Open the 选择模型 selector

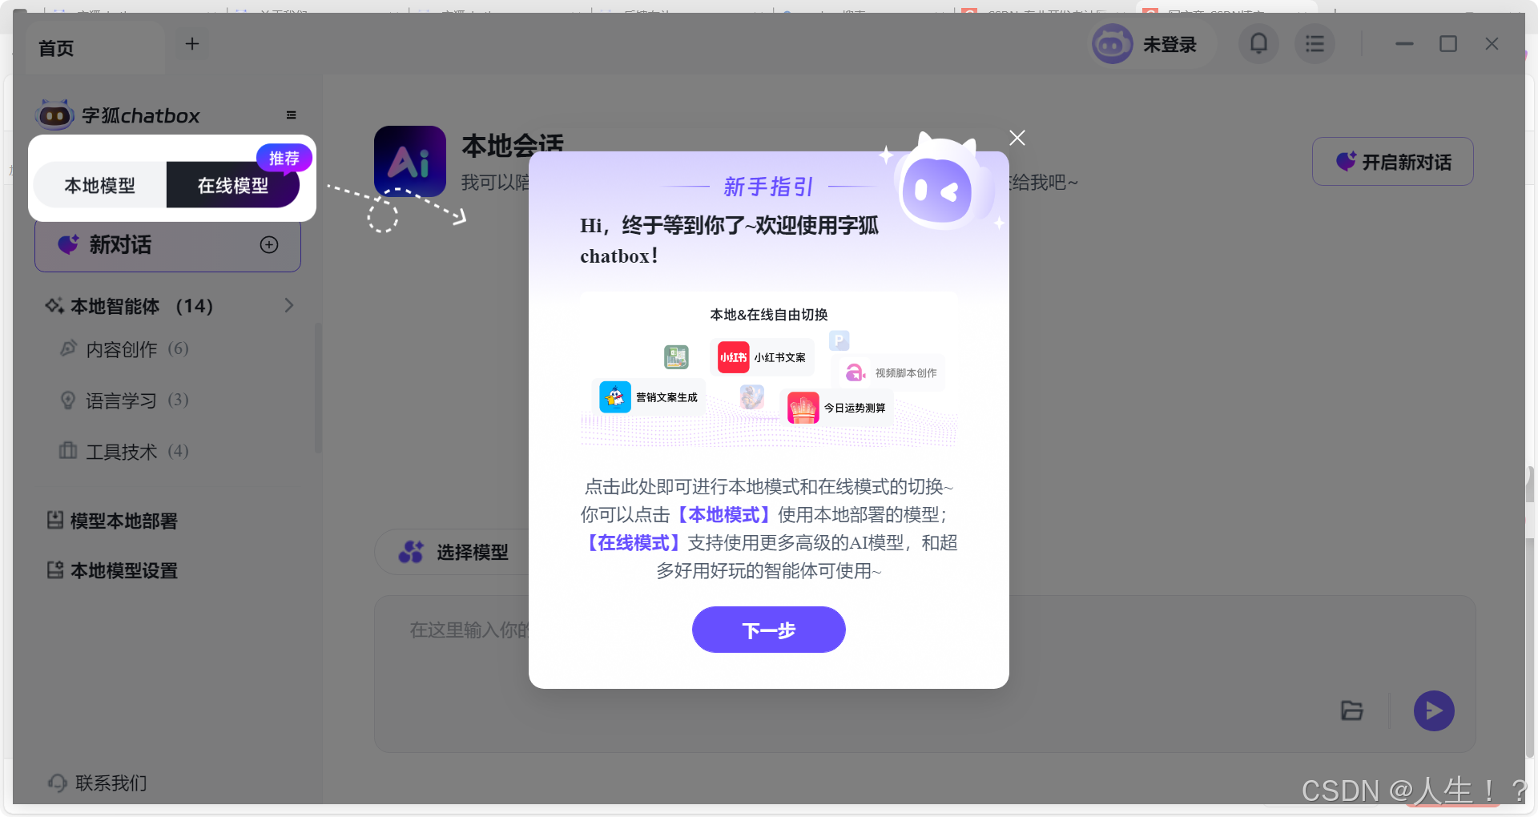coord(454,552)
